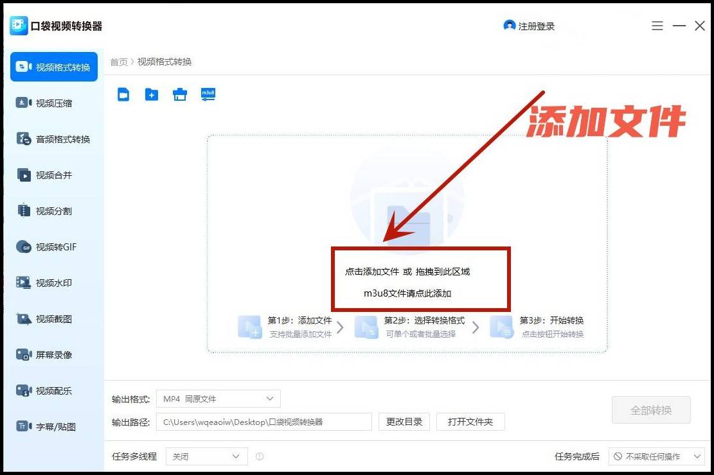
Task: Click the 视频配乐 sidebar icon
Action: (x=23, y=390)
